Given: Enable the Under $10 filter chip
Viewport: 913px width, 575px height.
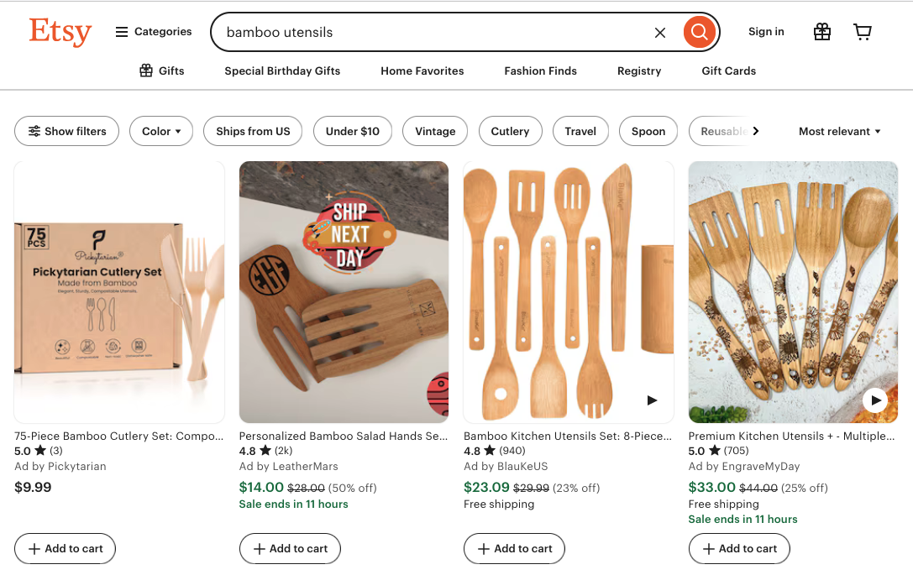Looking at the screenshot, I should pos(353,131).
